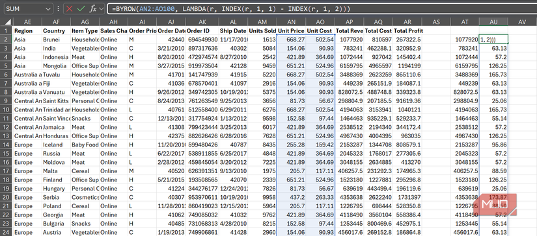Select the Jamaica country cell

pos(56,127)
